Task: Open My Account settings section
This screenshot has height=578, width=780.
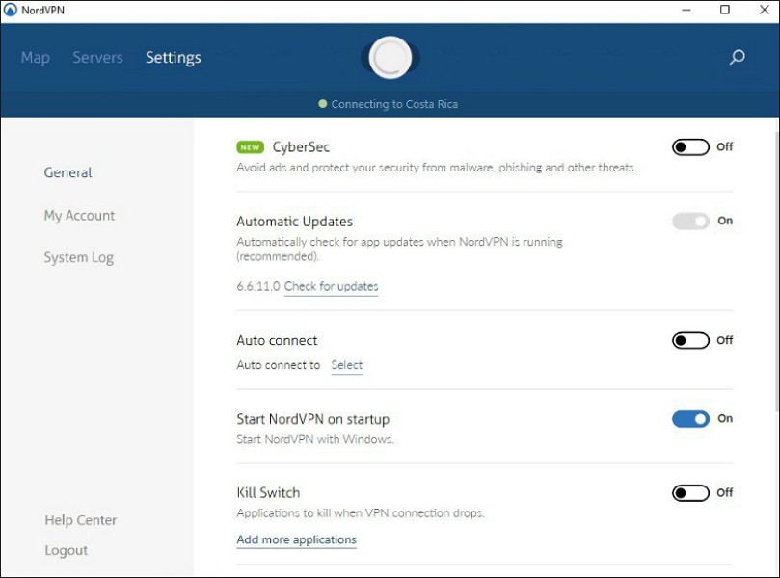Action: click(x=80, y=216)
